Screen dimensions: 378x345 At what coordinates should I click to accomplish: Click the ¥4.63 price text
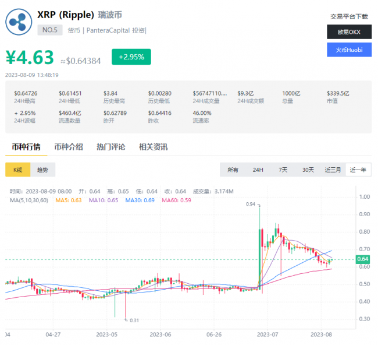[30, 58]
